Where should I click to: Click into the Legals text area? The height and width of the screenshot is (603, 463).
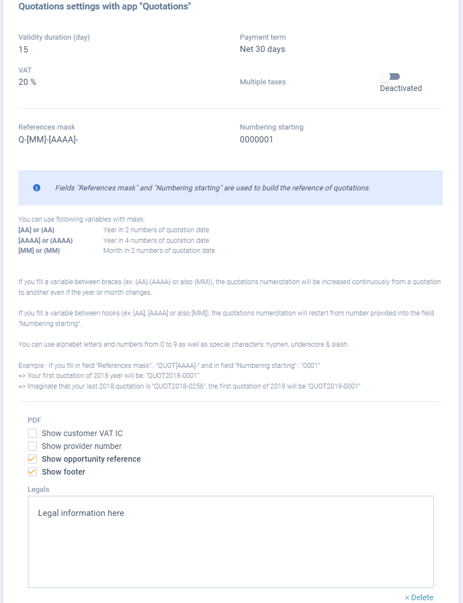point(230,542)
